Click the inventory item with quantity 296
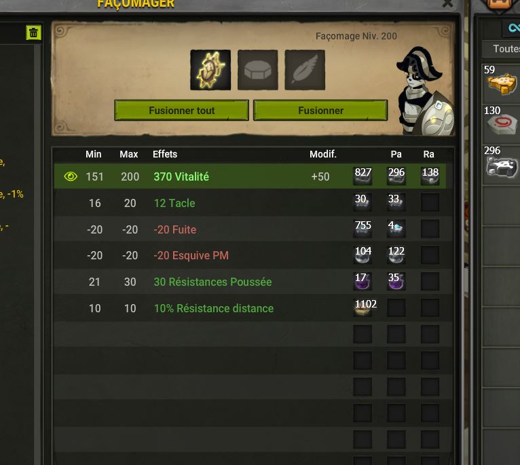Viewport: 520px width, 465px height. point(501,165)
